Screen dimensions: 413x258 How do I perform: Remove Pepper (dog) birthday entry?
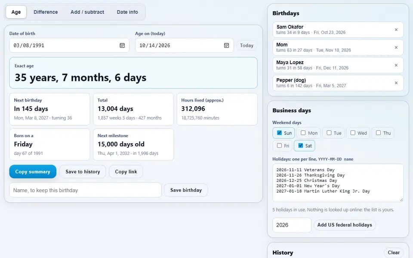[396, 83]
